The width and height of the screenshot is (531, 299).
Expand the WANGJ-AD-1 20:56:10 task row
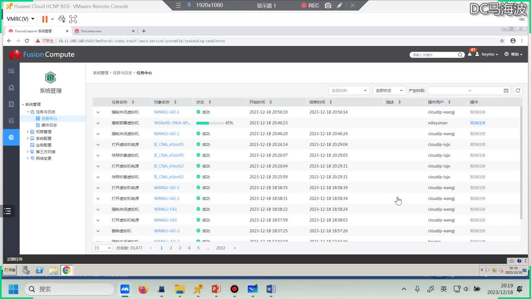tap(98, 112)
